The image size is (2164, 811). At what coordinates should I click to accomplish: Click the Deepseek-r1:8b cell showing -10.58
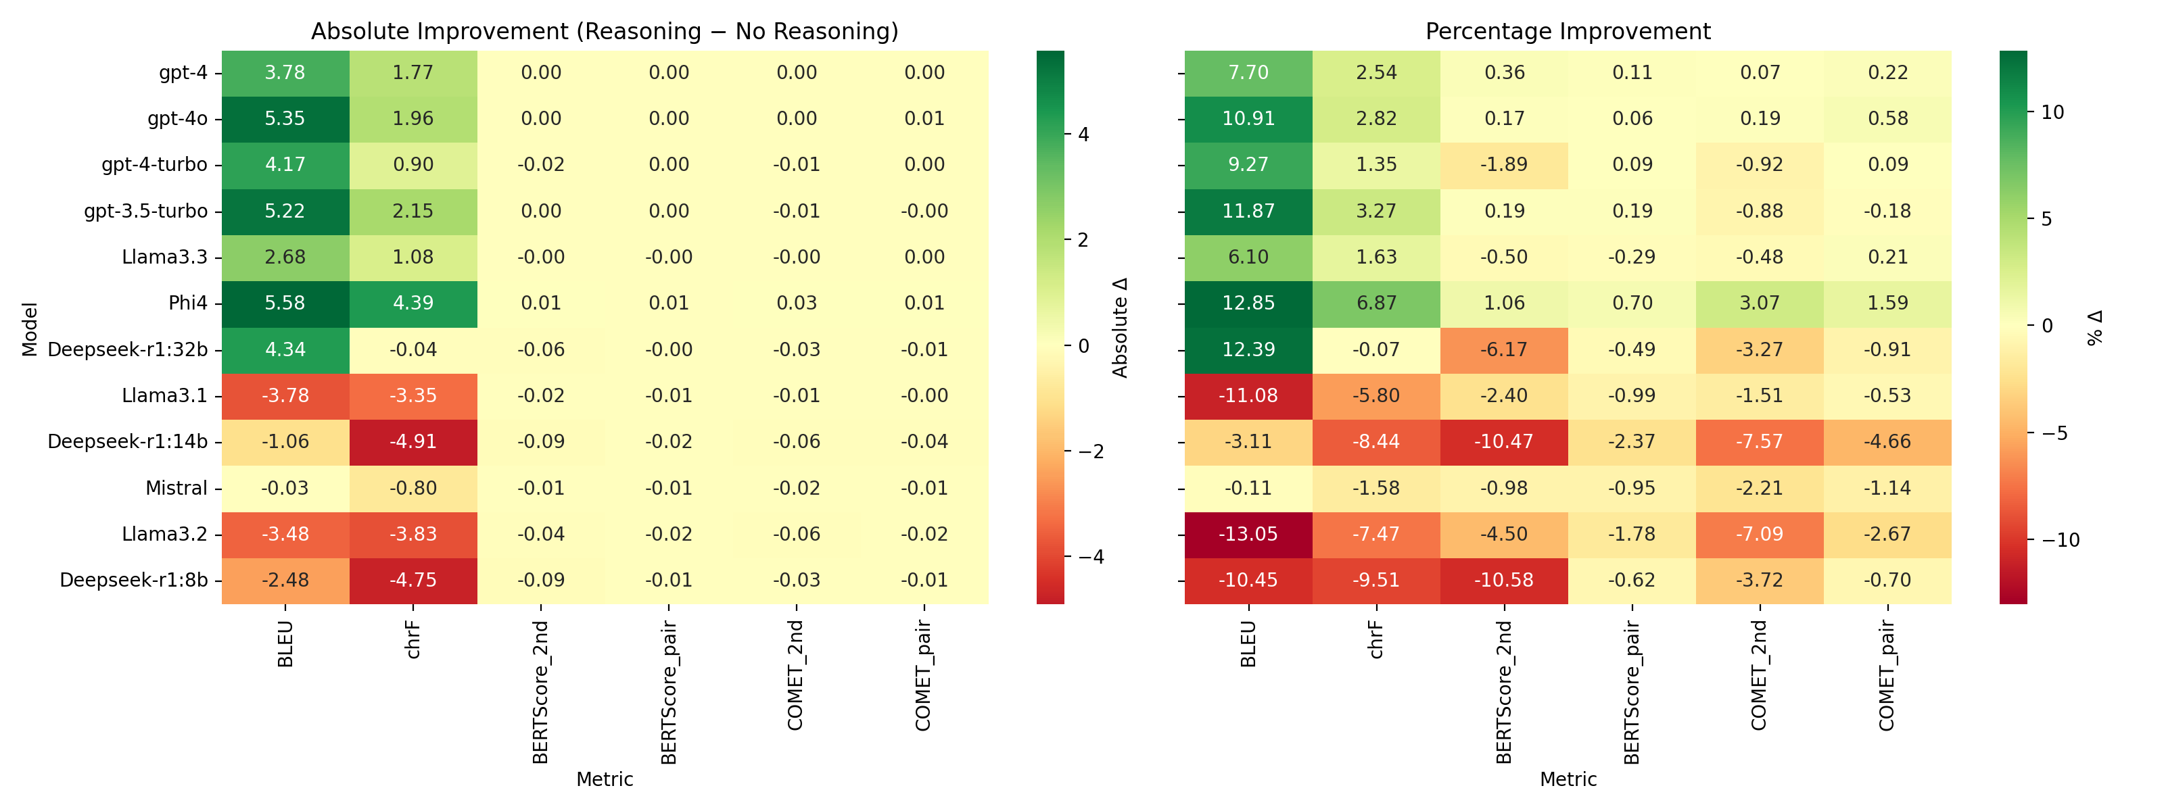click(x=1504, y=580)
